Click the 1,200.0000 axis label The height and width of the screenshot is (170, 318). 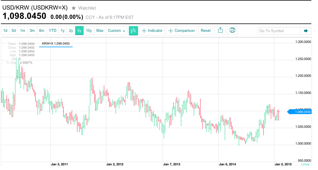tap(303, 76)
